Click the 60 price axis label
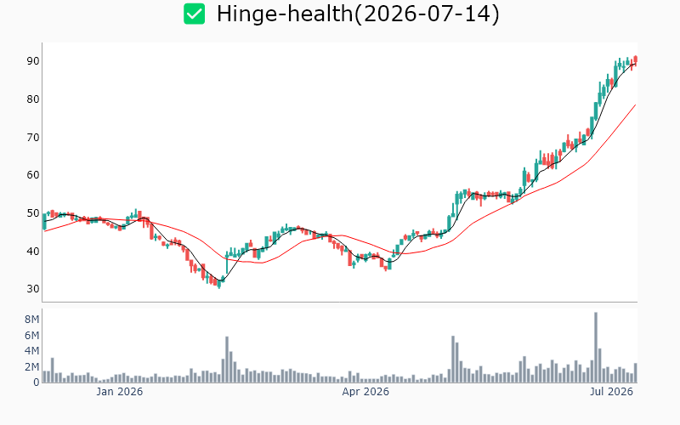680x425 pixels. 33,175
